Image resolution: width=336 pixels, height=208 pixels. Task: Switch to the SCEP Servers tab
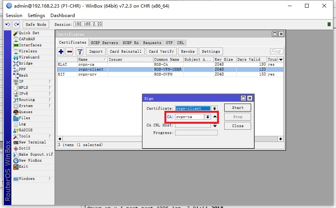click(105, 43)
